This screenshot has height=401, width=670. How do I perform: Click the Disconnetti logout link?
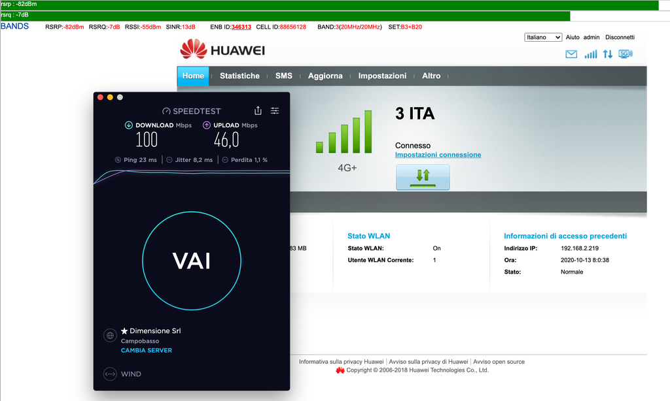pyautogui.click(x=620, y=37)
